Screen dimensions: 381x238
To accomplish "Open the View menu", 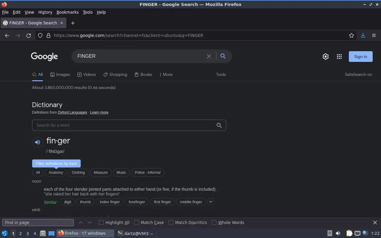I will click(x=29, y=12).
